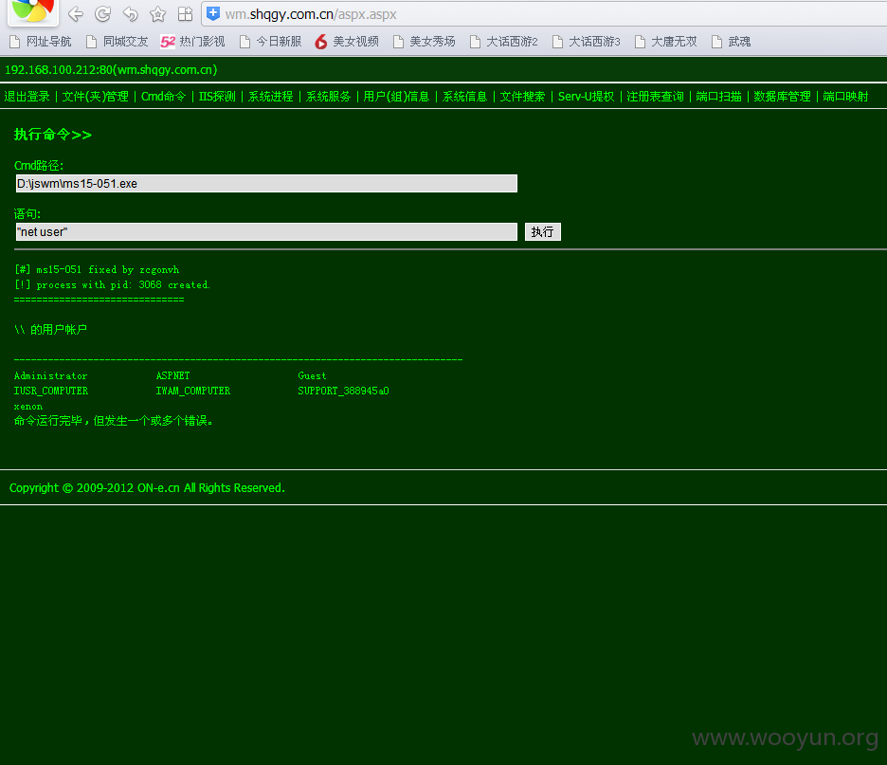Open the 大话西游2 bookmark

click(x=503, y=42)
